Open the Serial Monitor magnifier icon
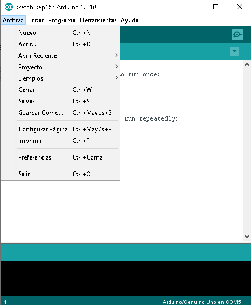 point(237,35)
